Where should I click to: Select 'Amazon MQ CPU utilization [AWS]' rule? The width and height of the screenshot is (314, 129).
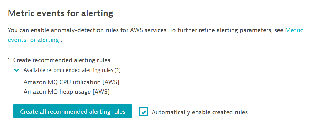(x=71, y=82)
